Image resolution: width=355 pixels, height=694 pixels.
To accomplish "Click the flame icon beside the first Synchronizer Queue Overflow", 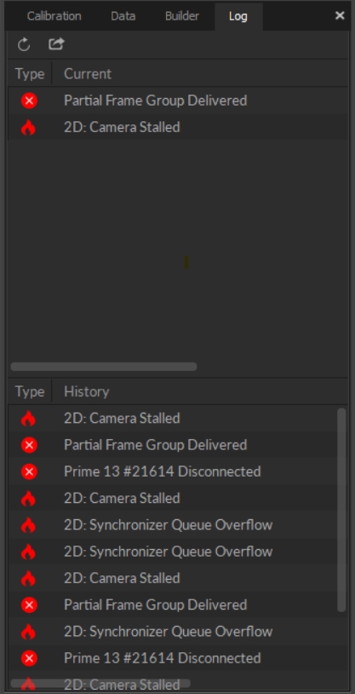I will tap(28, 525).
